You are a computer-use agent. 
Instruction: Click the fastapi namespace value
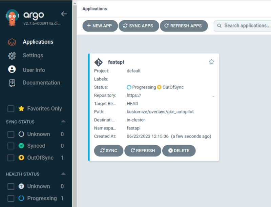click(133, 128)
